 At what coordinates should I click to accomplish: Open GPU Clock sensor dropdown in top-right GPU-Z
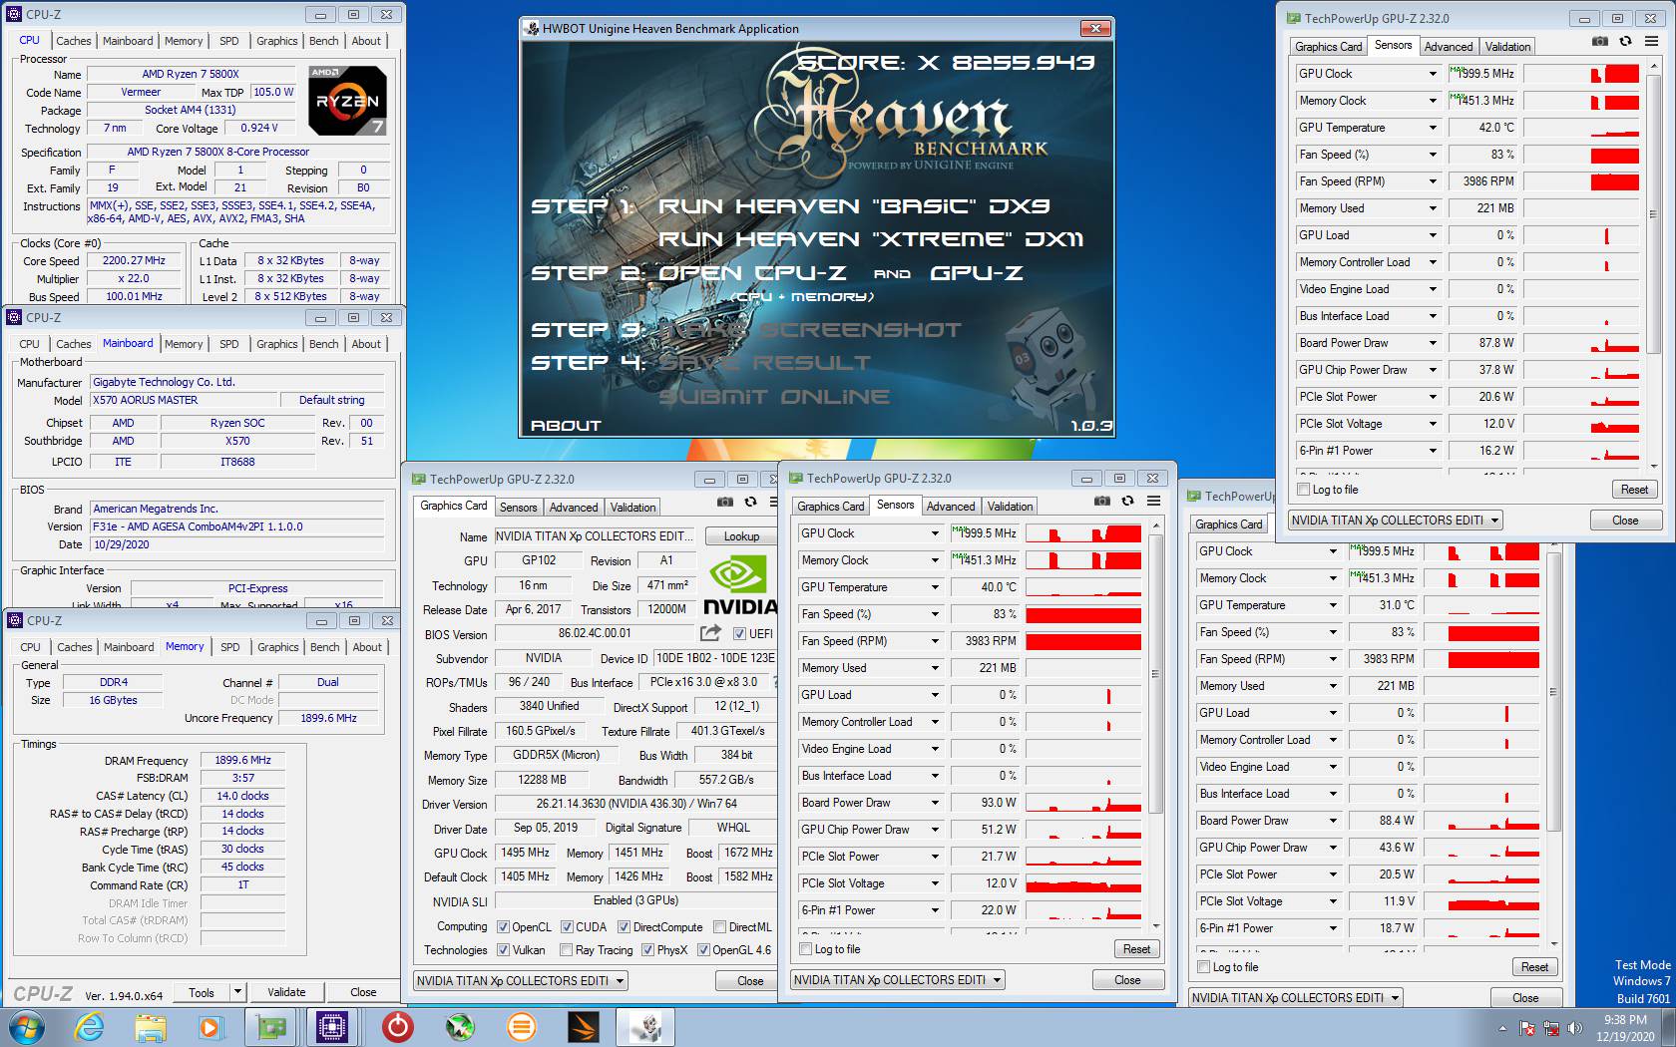click(1433, 74)
